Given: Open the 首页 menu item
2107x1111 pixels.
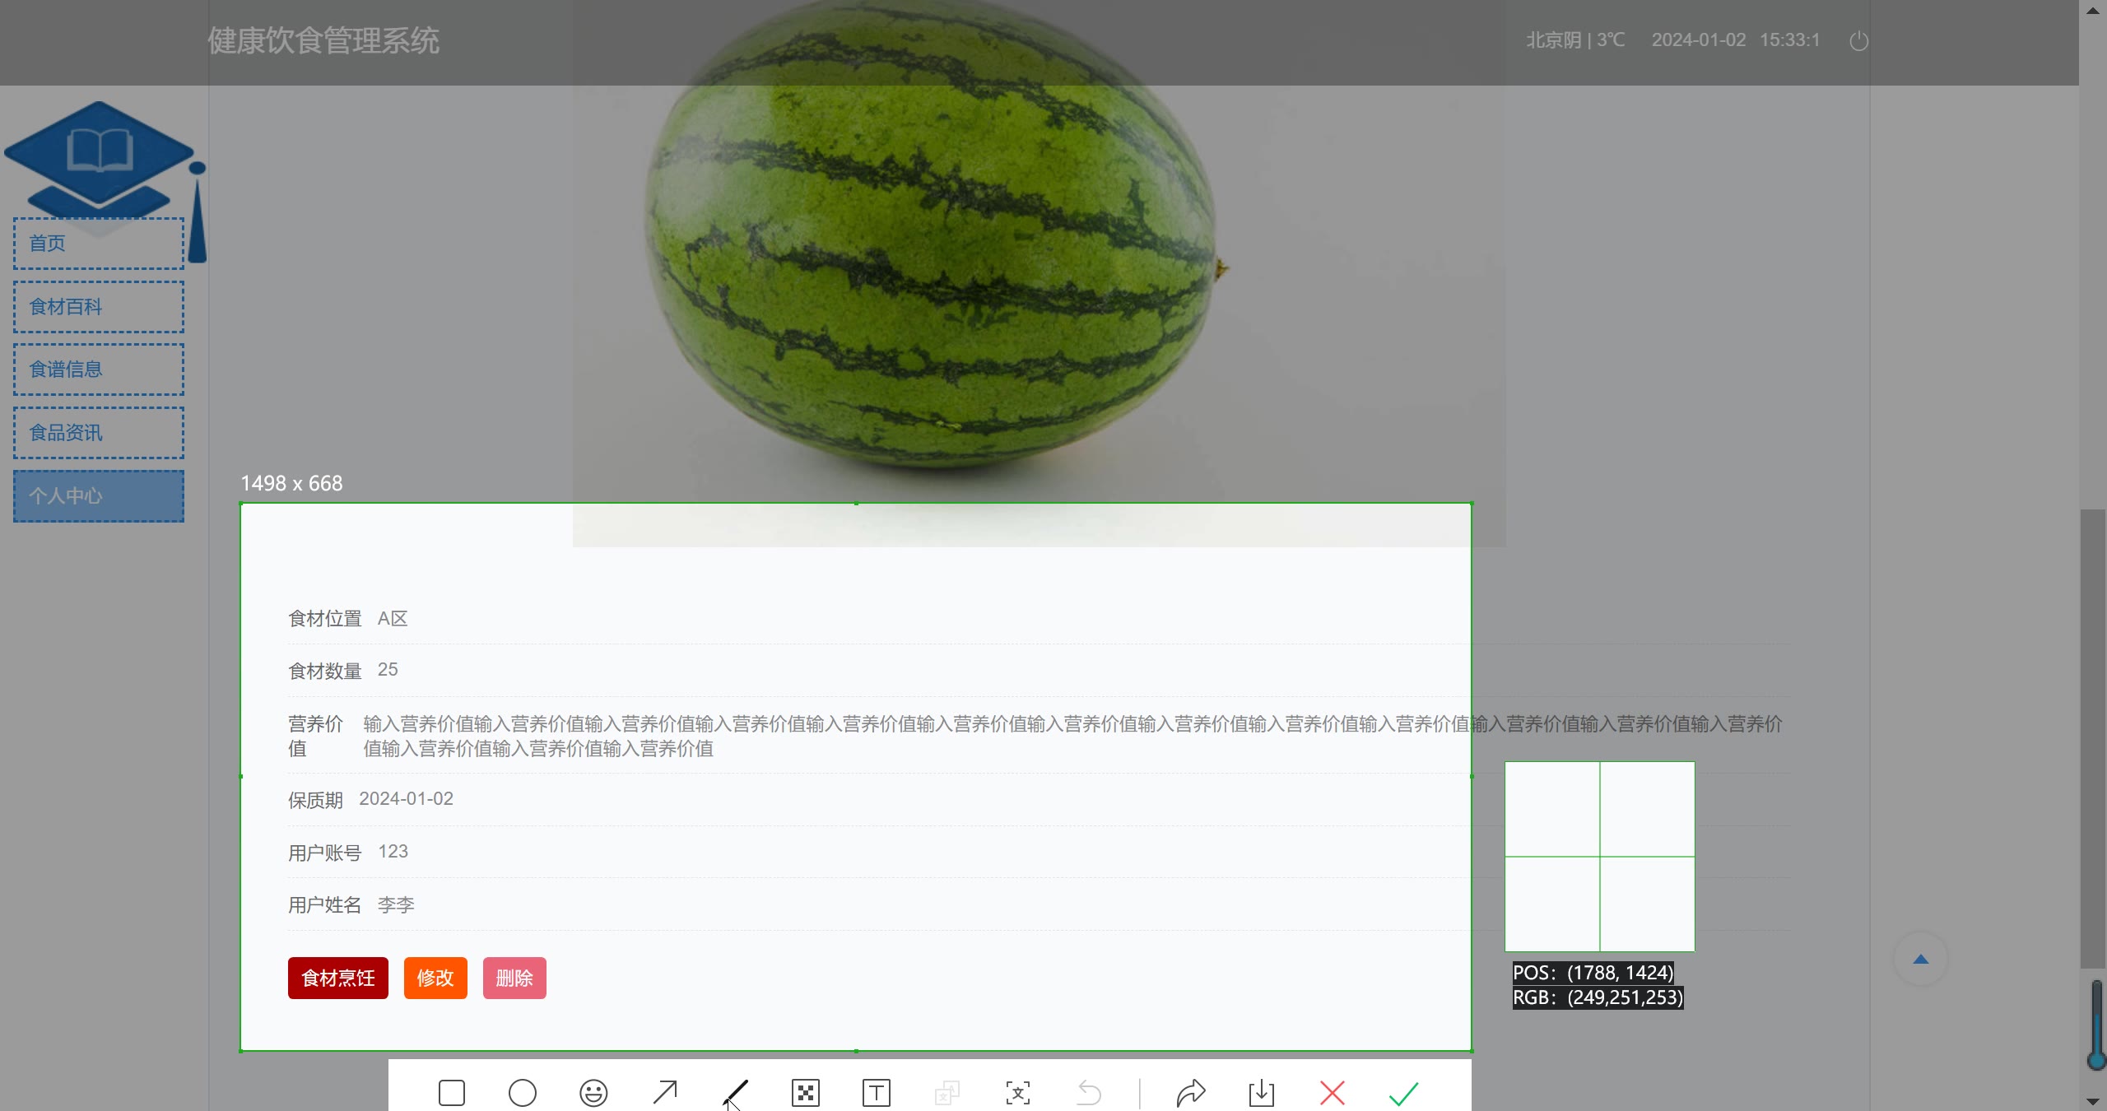Looking at the screenshot, I should pos(99,244).
